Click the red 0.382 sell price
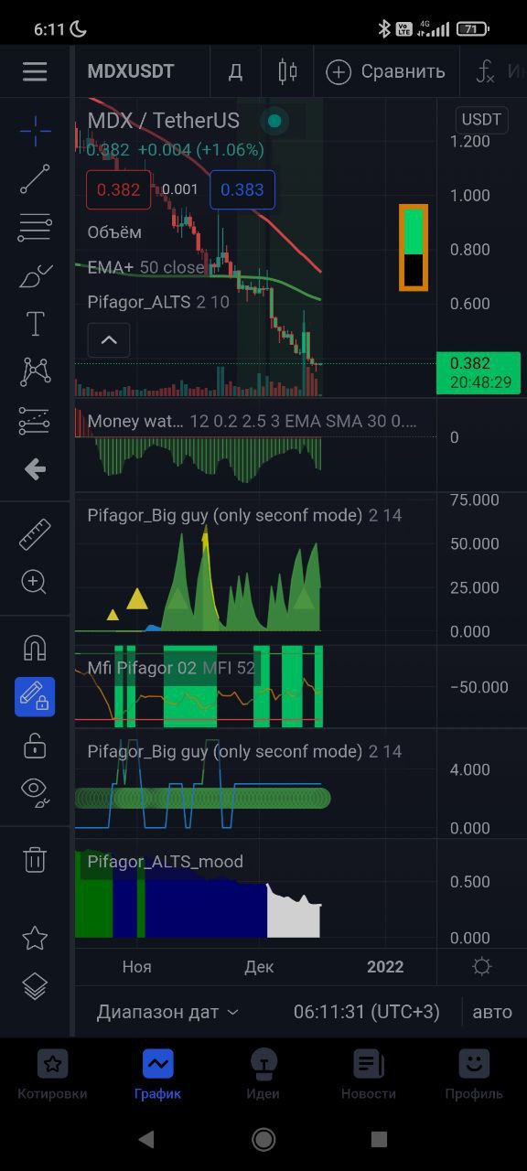The width and height of the screenshot is (527, 1171). click(x=118, y=190)
